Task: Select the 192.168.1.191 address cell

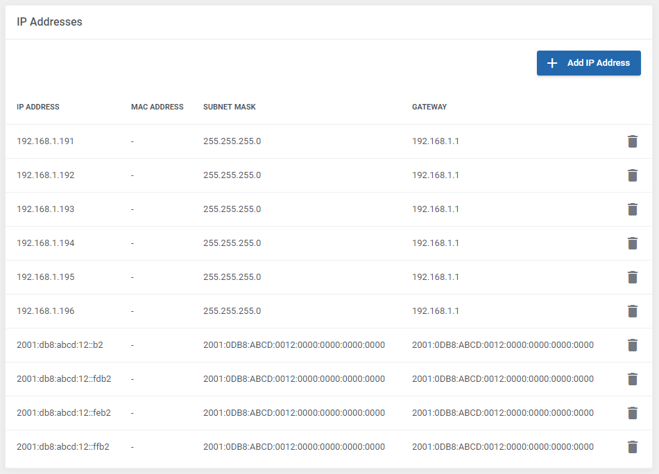Action: [45, 141]
